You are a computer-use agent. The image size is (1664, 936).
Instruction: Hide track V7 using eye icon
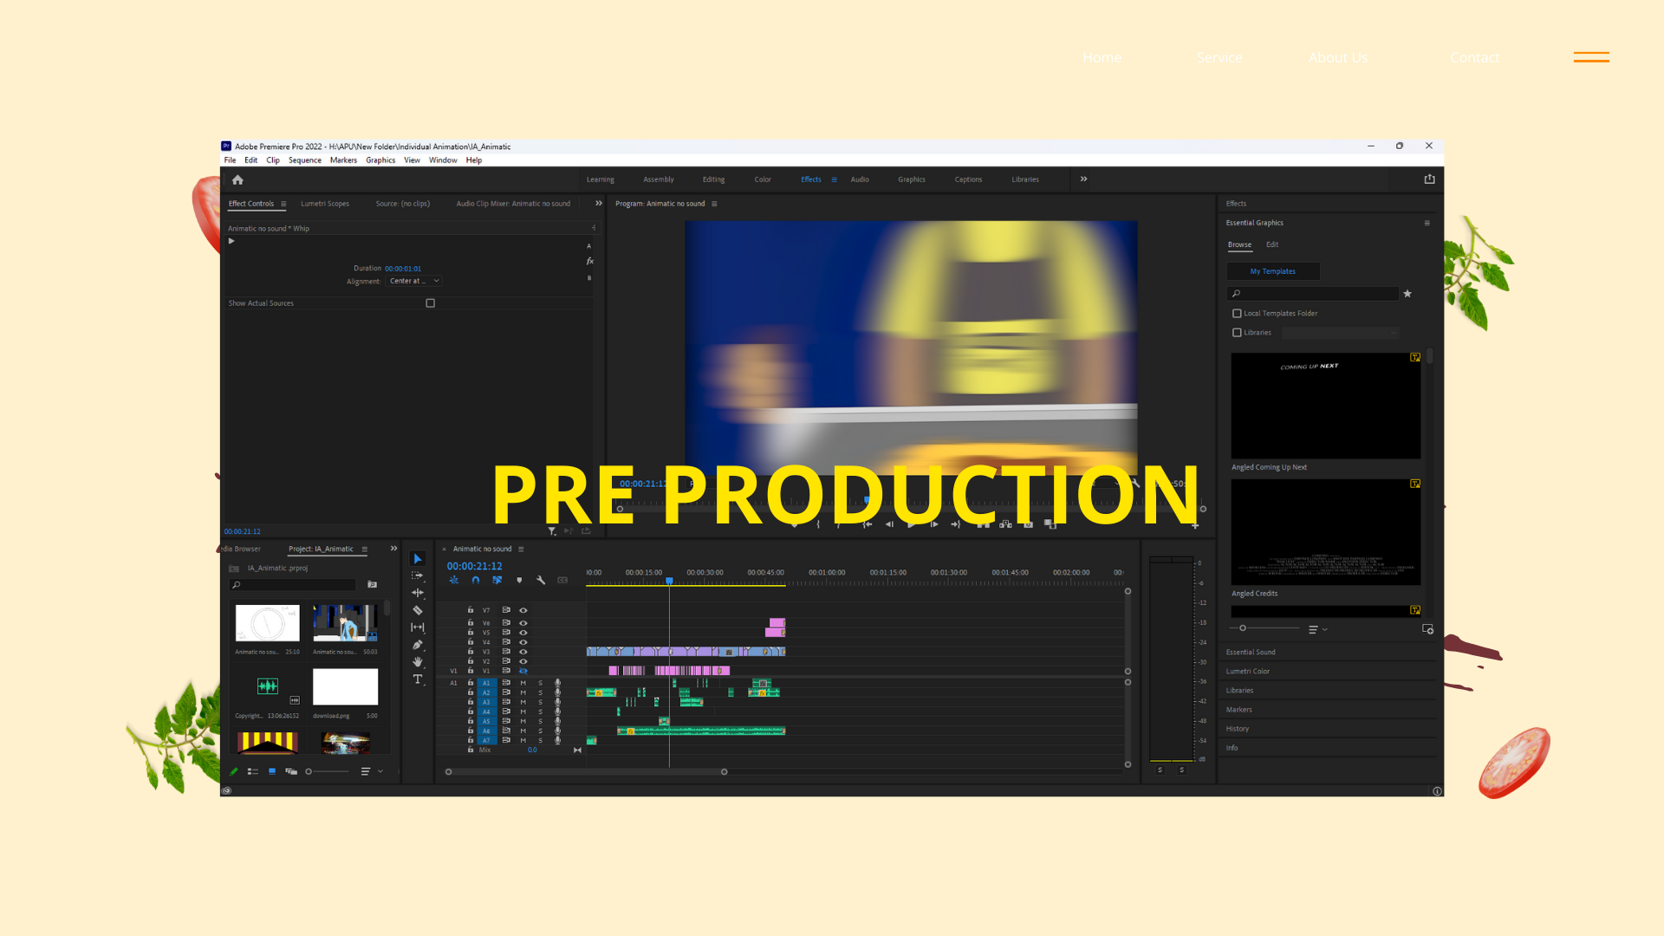tap(523, 610)
